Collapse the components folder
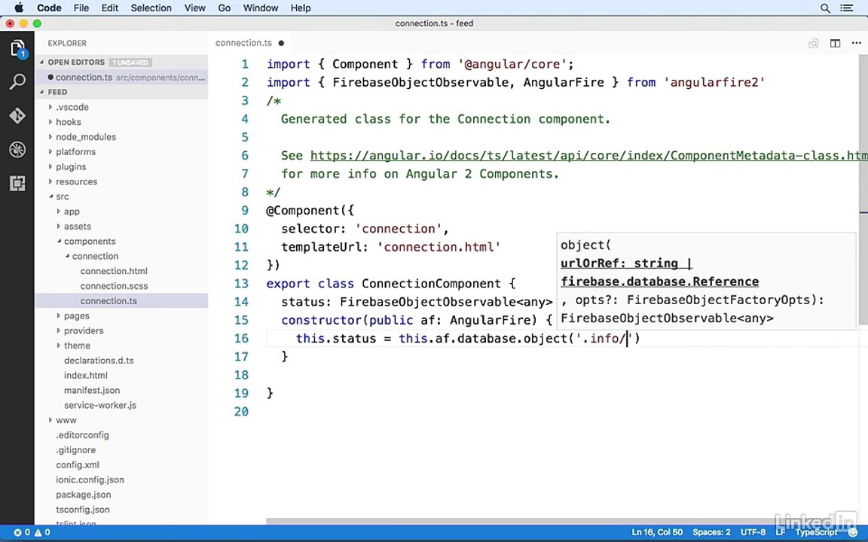This screenshot has width=868, height=542. click(x=121, y=242)
